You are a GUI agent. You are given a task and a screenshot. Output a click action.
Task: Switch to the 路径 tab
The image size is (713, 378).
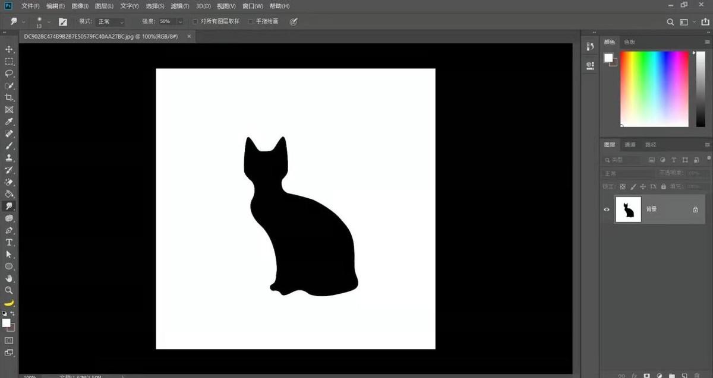(651, 145)
